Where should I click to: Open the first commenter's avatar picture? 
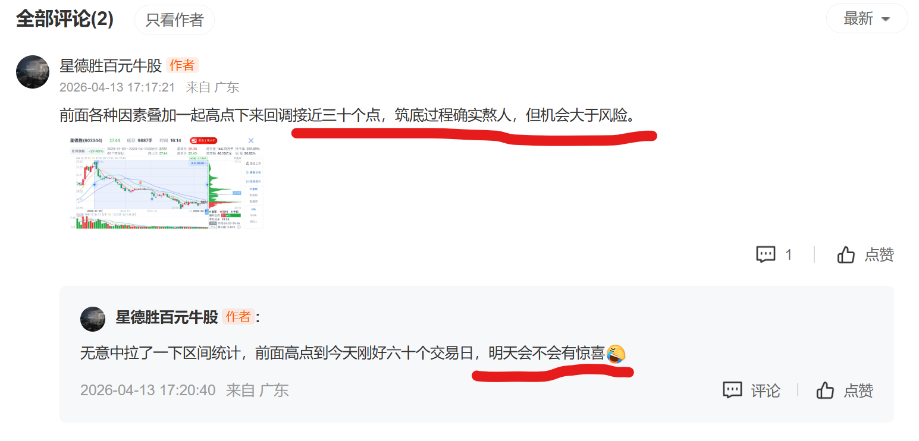33,72
